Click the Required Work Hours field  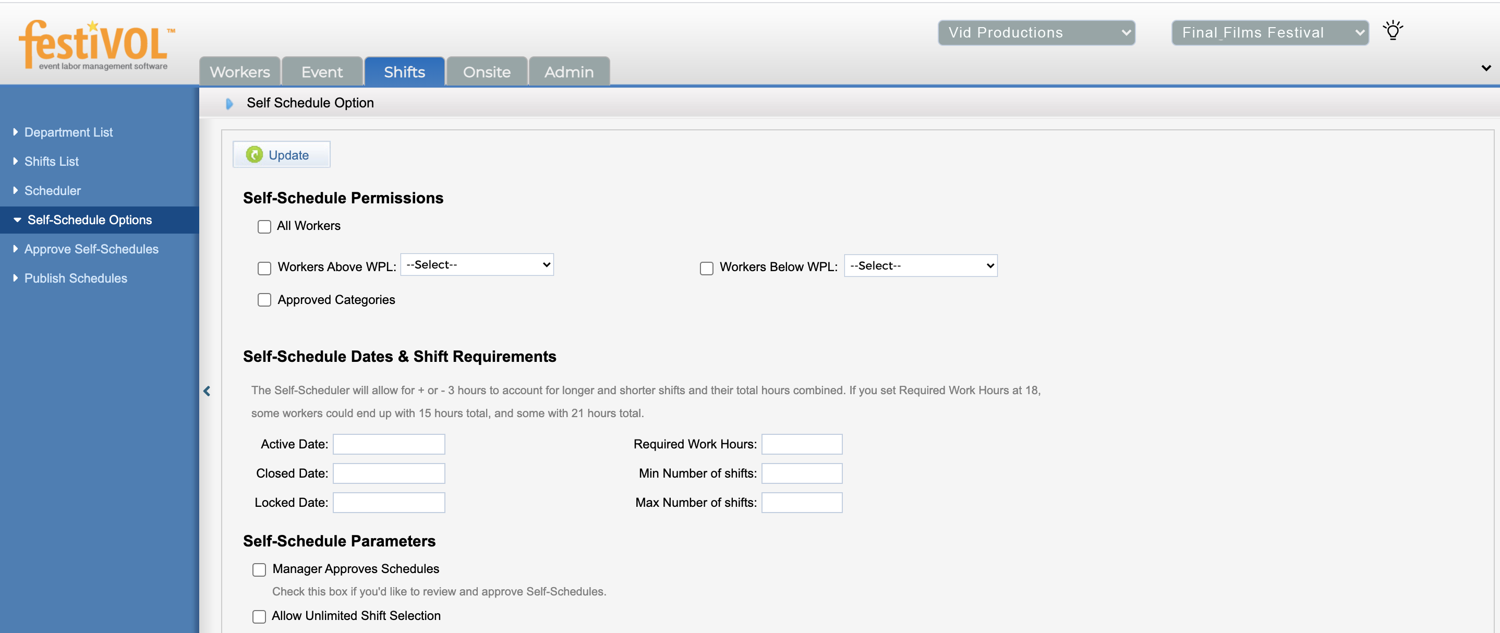pyautogui.click(x=801, y=444)
